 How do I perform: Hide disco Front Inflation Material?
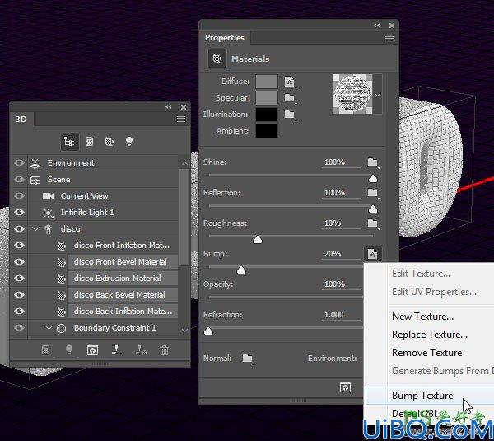pos(19,245)
